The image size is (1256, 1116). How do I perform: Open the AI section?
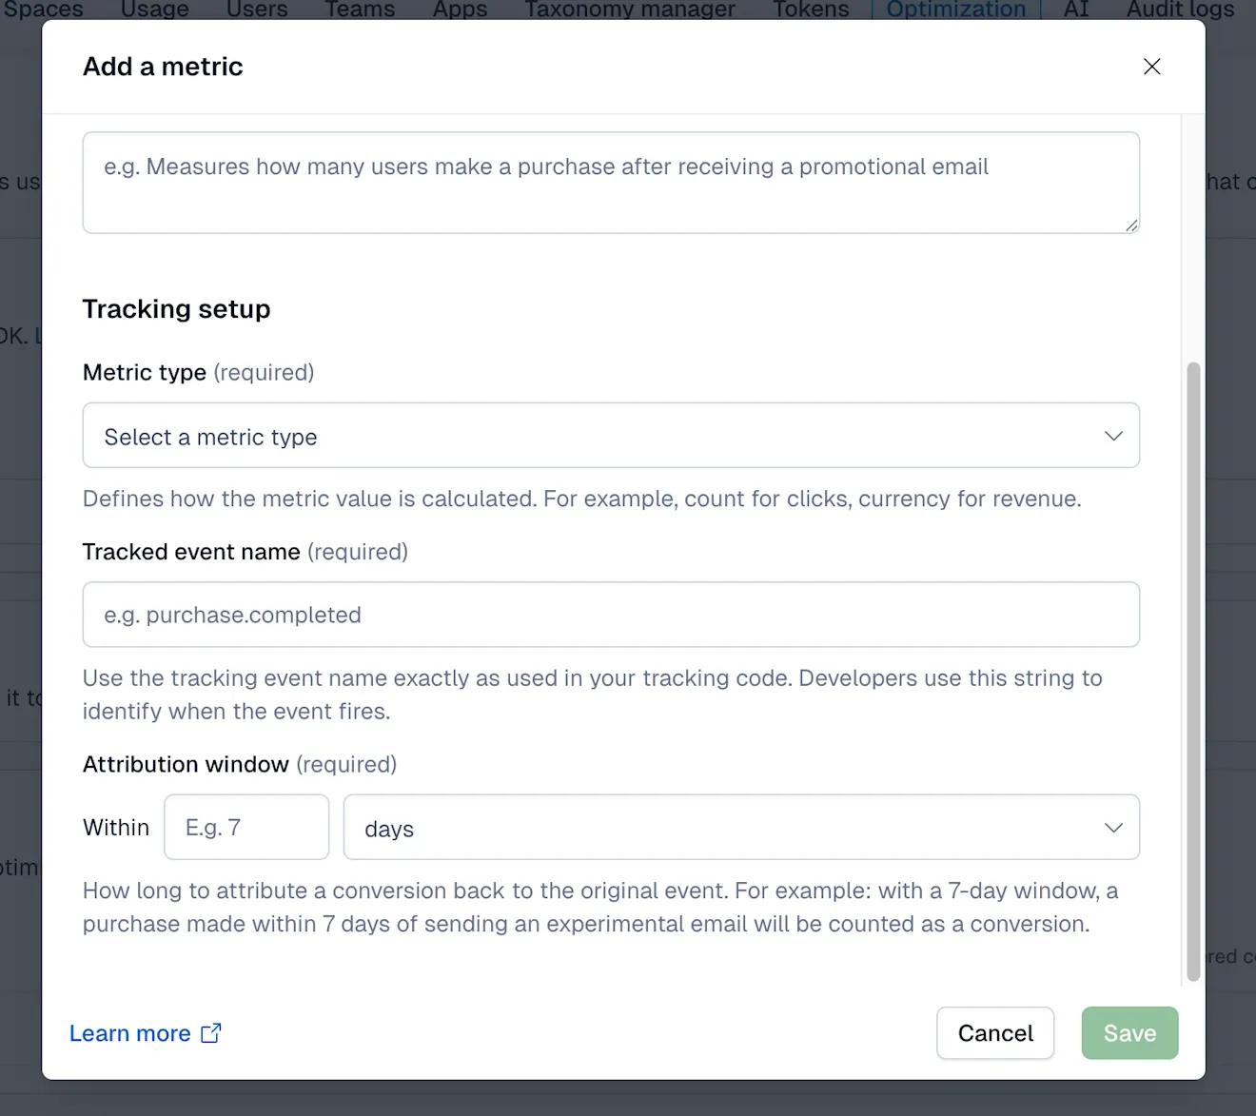point(1075,10)
